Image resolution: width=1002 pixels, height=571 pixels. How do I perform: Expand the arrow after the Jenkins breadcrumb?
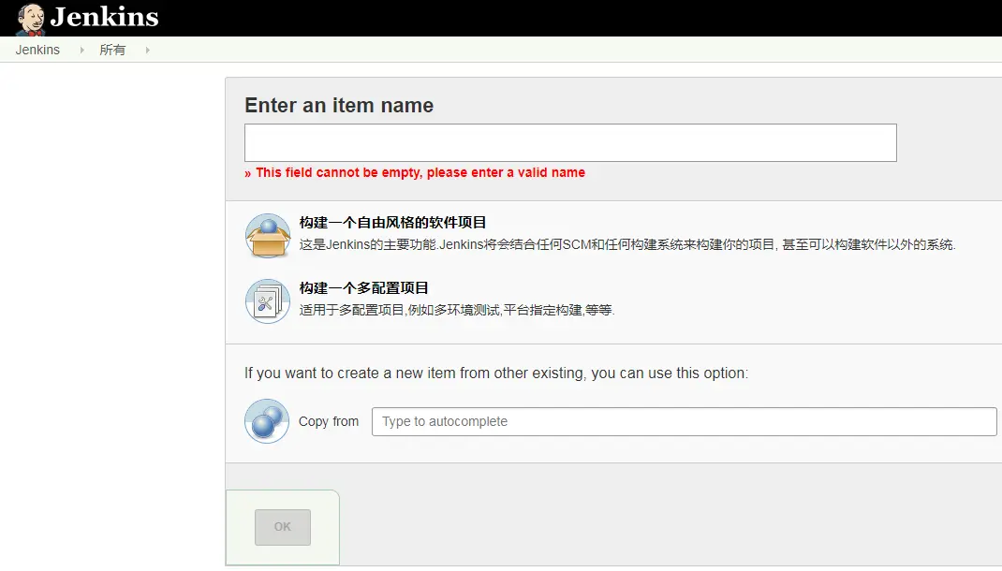81,50
